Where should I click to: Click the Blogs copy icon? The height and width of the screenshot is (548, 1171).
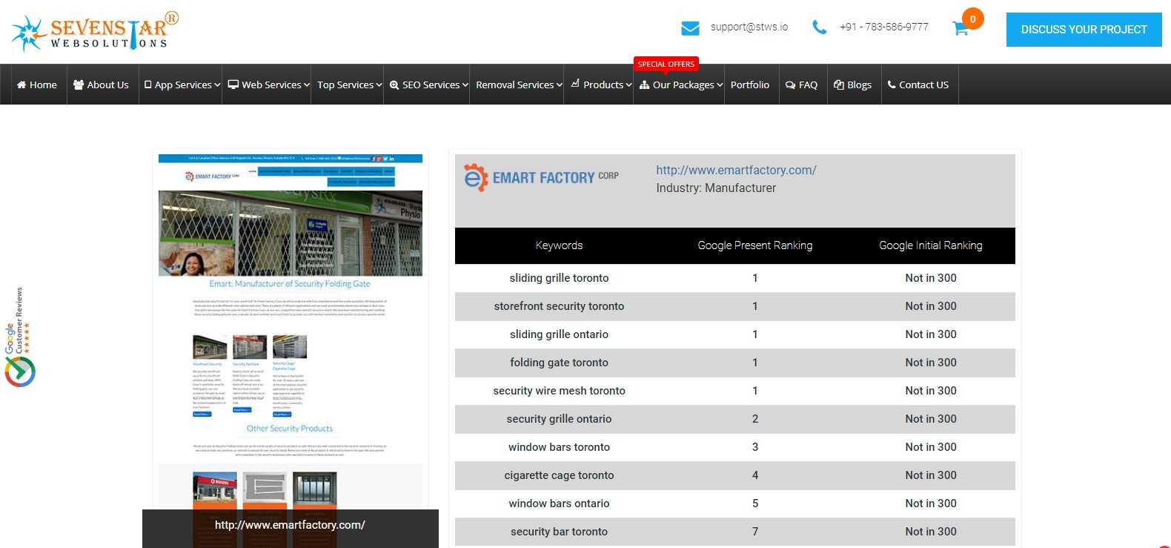click(x=838, y=85)
